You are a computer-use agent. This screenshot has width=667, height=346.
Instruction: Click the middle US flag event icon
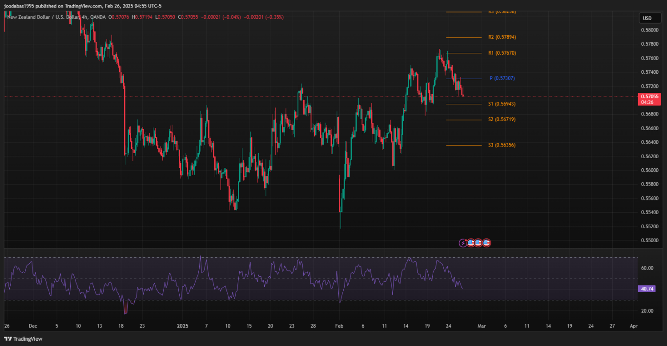coord(478,243)
